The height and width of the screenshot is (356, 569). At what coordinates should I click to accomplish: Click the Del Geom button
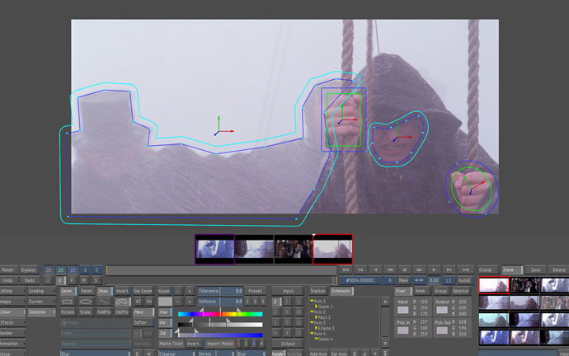coord(143,291)
